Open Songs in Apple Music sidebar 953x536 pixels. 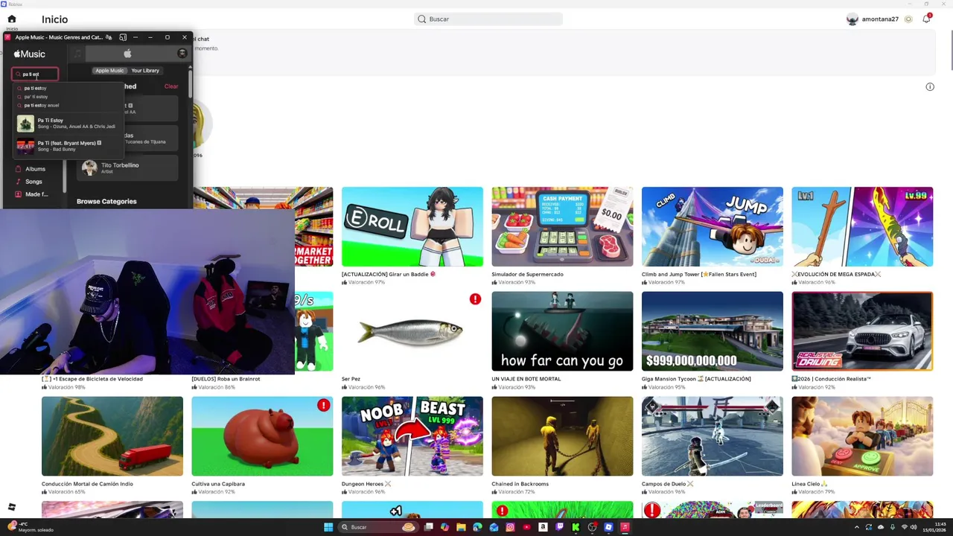click(x=34, y=182)
